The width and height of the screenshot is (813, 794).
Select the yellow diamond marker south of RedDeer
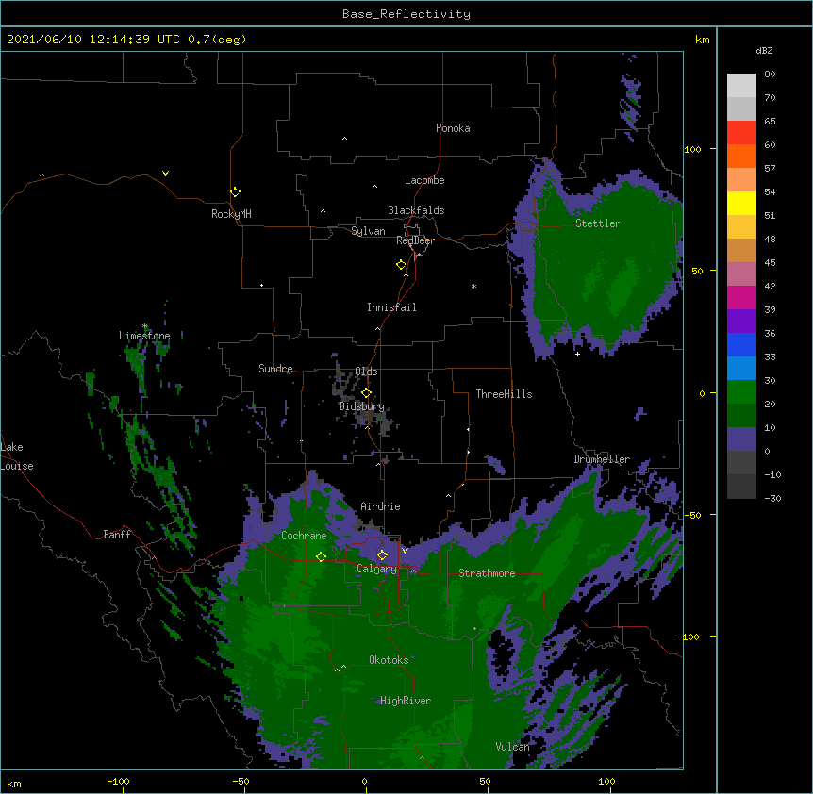point(402,265)
